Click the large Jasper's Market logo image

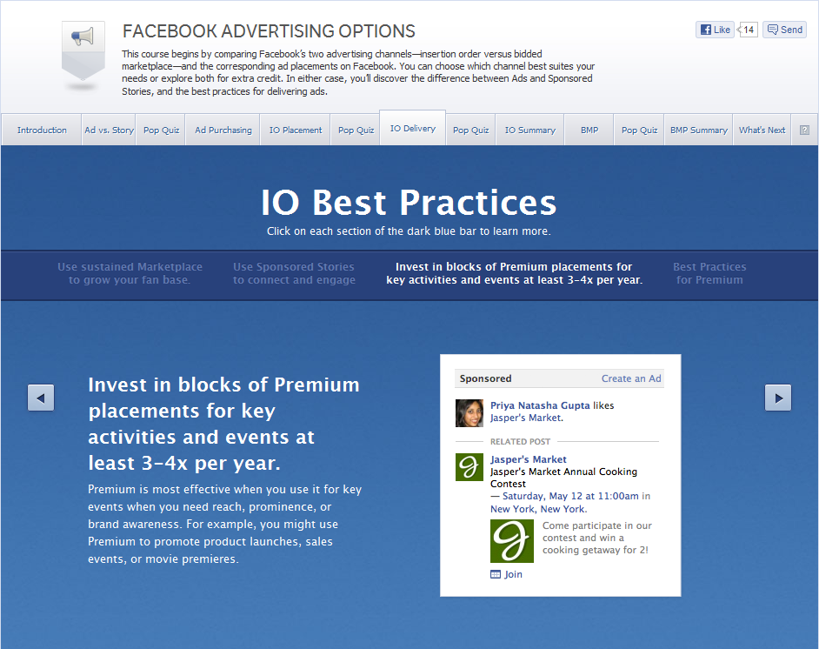click(x=512, y=541)
